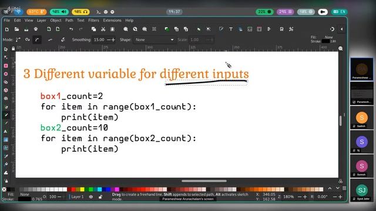Open Document Properties wrench icon
The height and width of the screenshot is (211, 376).
point(291,29)
